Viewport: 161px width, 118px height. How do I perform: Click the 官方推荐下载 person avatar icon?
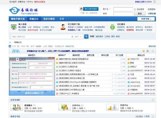pyautogui.click(x=63, y=27)
